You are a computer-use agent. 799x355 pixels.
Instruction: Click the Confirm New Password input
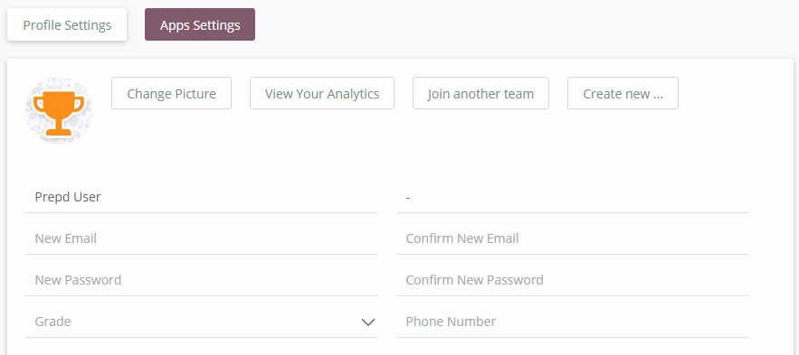573,280
